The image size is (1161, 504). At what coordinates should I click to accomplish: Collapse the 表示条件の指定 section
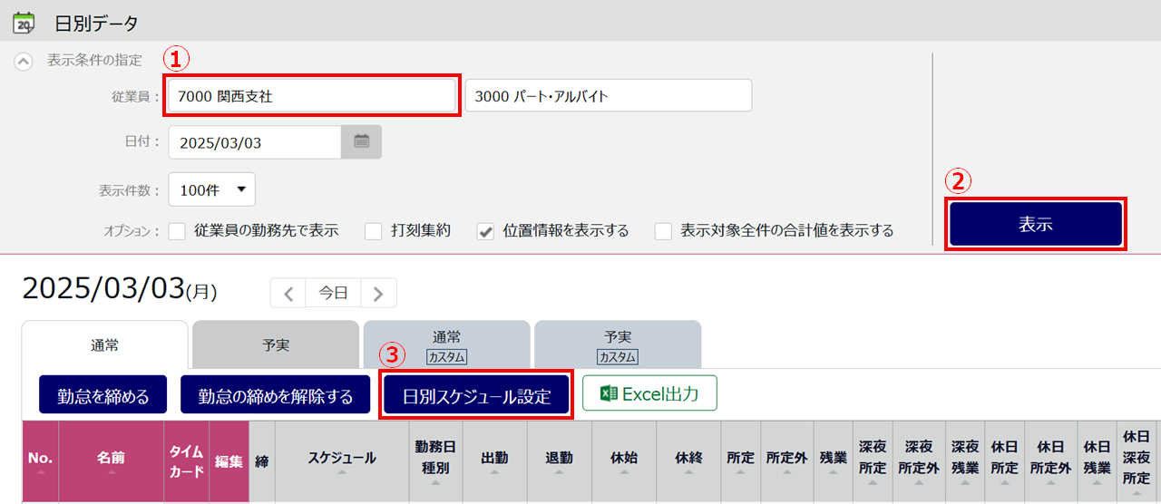[24, 61]
